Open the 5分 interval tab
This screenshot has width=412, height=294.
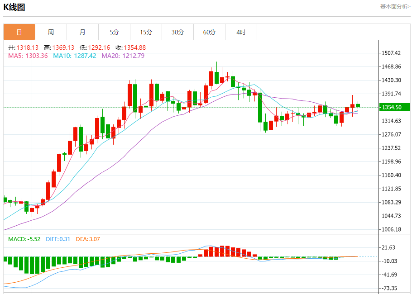tap(114, 32)
